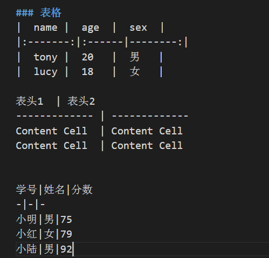Click the '### 表格' heading text
Screen dimensions: 269x258
tap(39, 13)
